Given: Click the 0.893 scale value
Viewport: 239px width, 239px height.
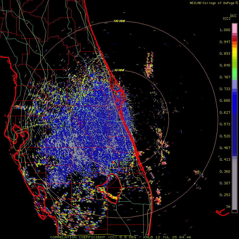Looking at the screenshot, I should point(225,53).
